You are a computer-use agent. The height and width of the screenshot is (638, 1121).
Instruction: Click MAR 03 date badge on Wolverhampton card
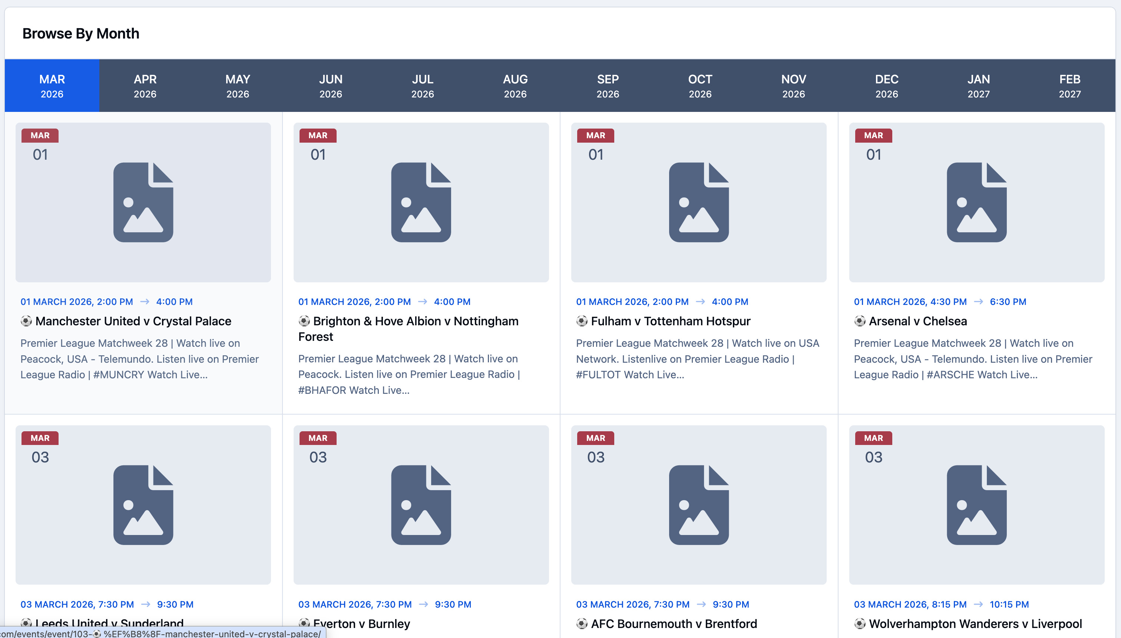point(873,449)
